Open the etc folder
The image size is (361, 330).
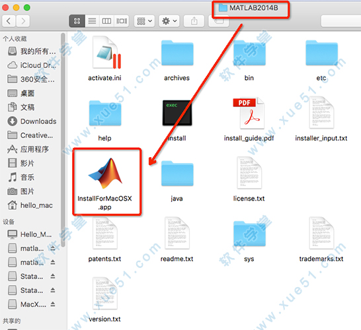321,53
